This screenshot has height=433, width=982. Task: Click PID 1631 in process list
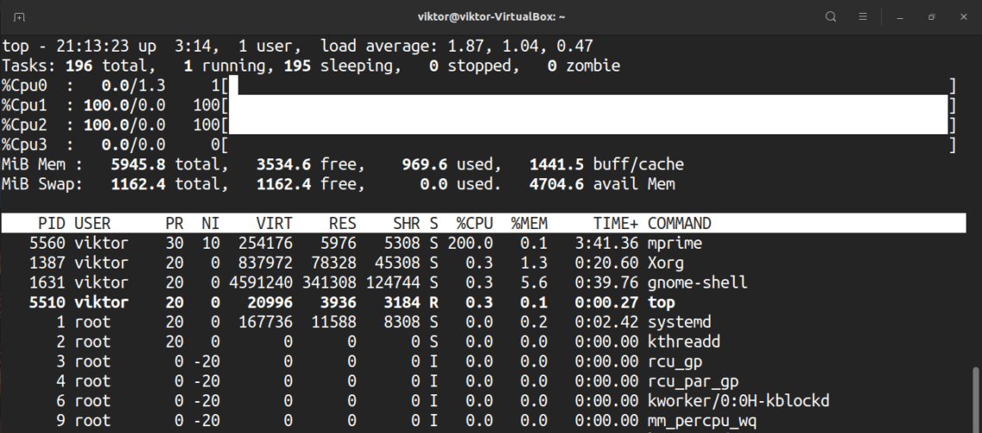tap(47, 282)
